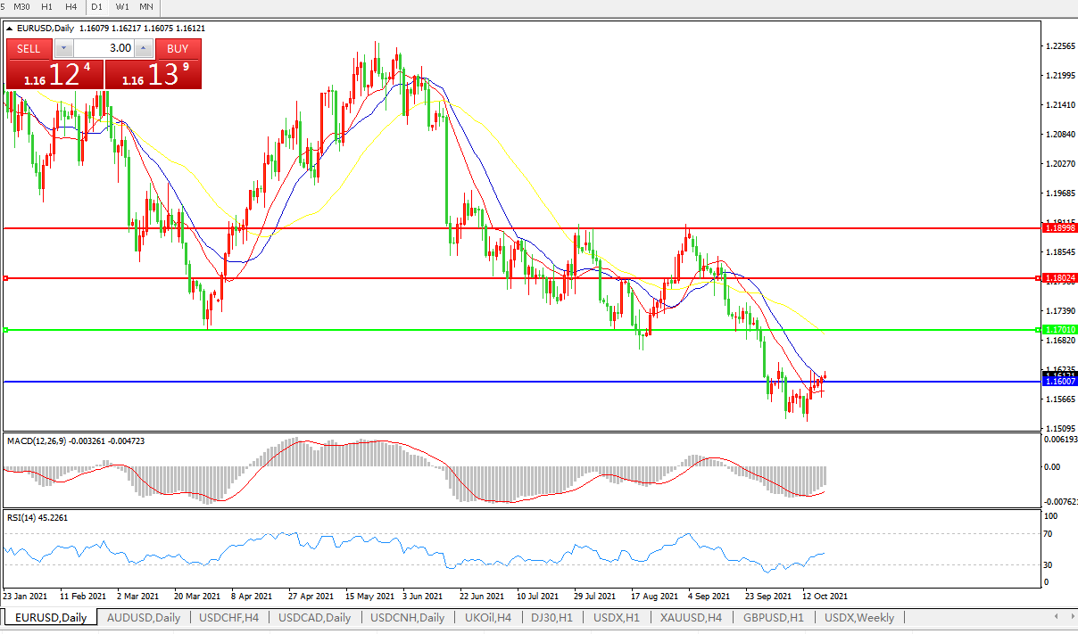
Task: Enable the H4 timeframe
Action: point(70,6)
